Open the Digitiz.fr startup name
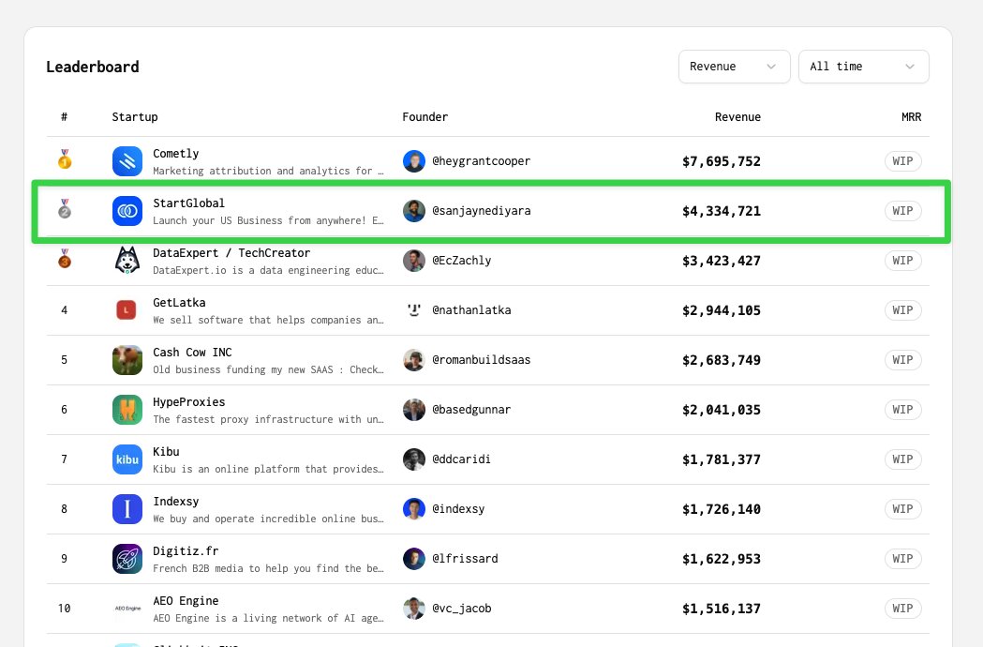The height and width of the screenshot is (647, 983). [186, 551]
